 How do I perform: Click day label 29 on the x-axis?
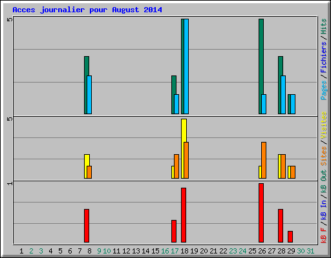(x=291, y=251)
